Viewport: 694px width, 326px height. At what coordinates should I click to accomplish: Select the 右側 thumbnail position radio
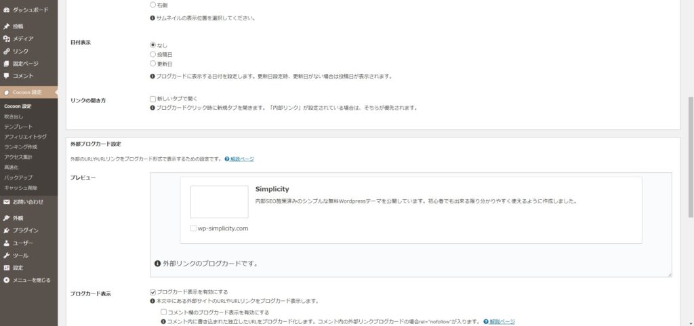[x=152, y=5]
